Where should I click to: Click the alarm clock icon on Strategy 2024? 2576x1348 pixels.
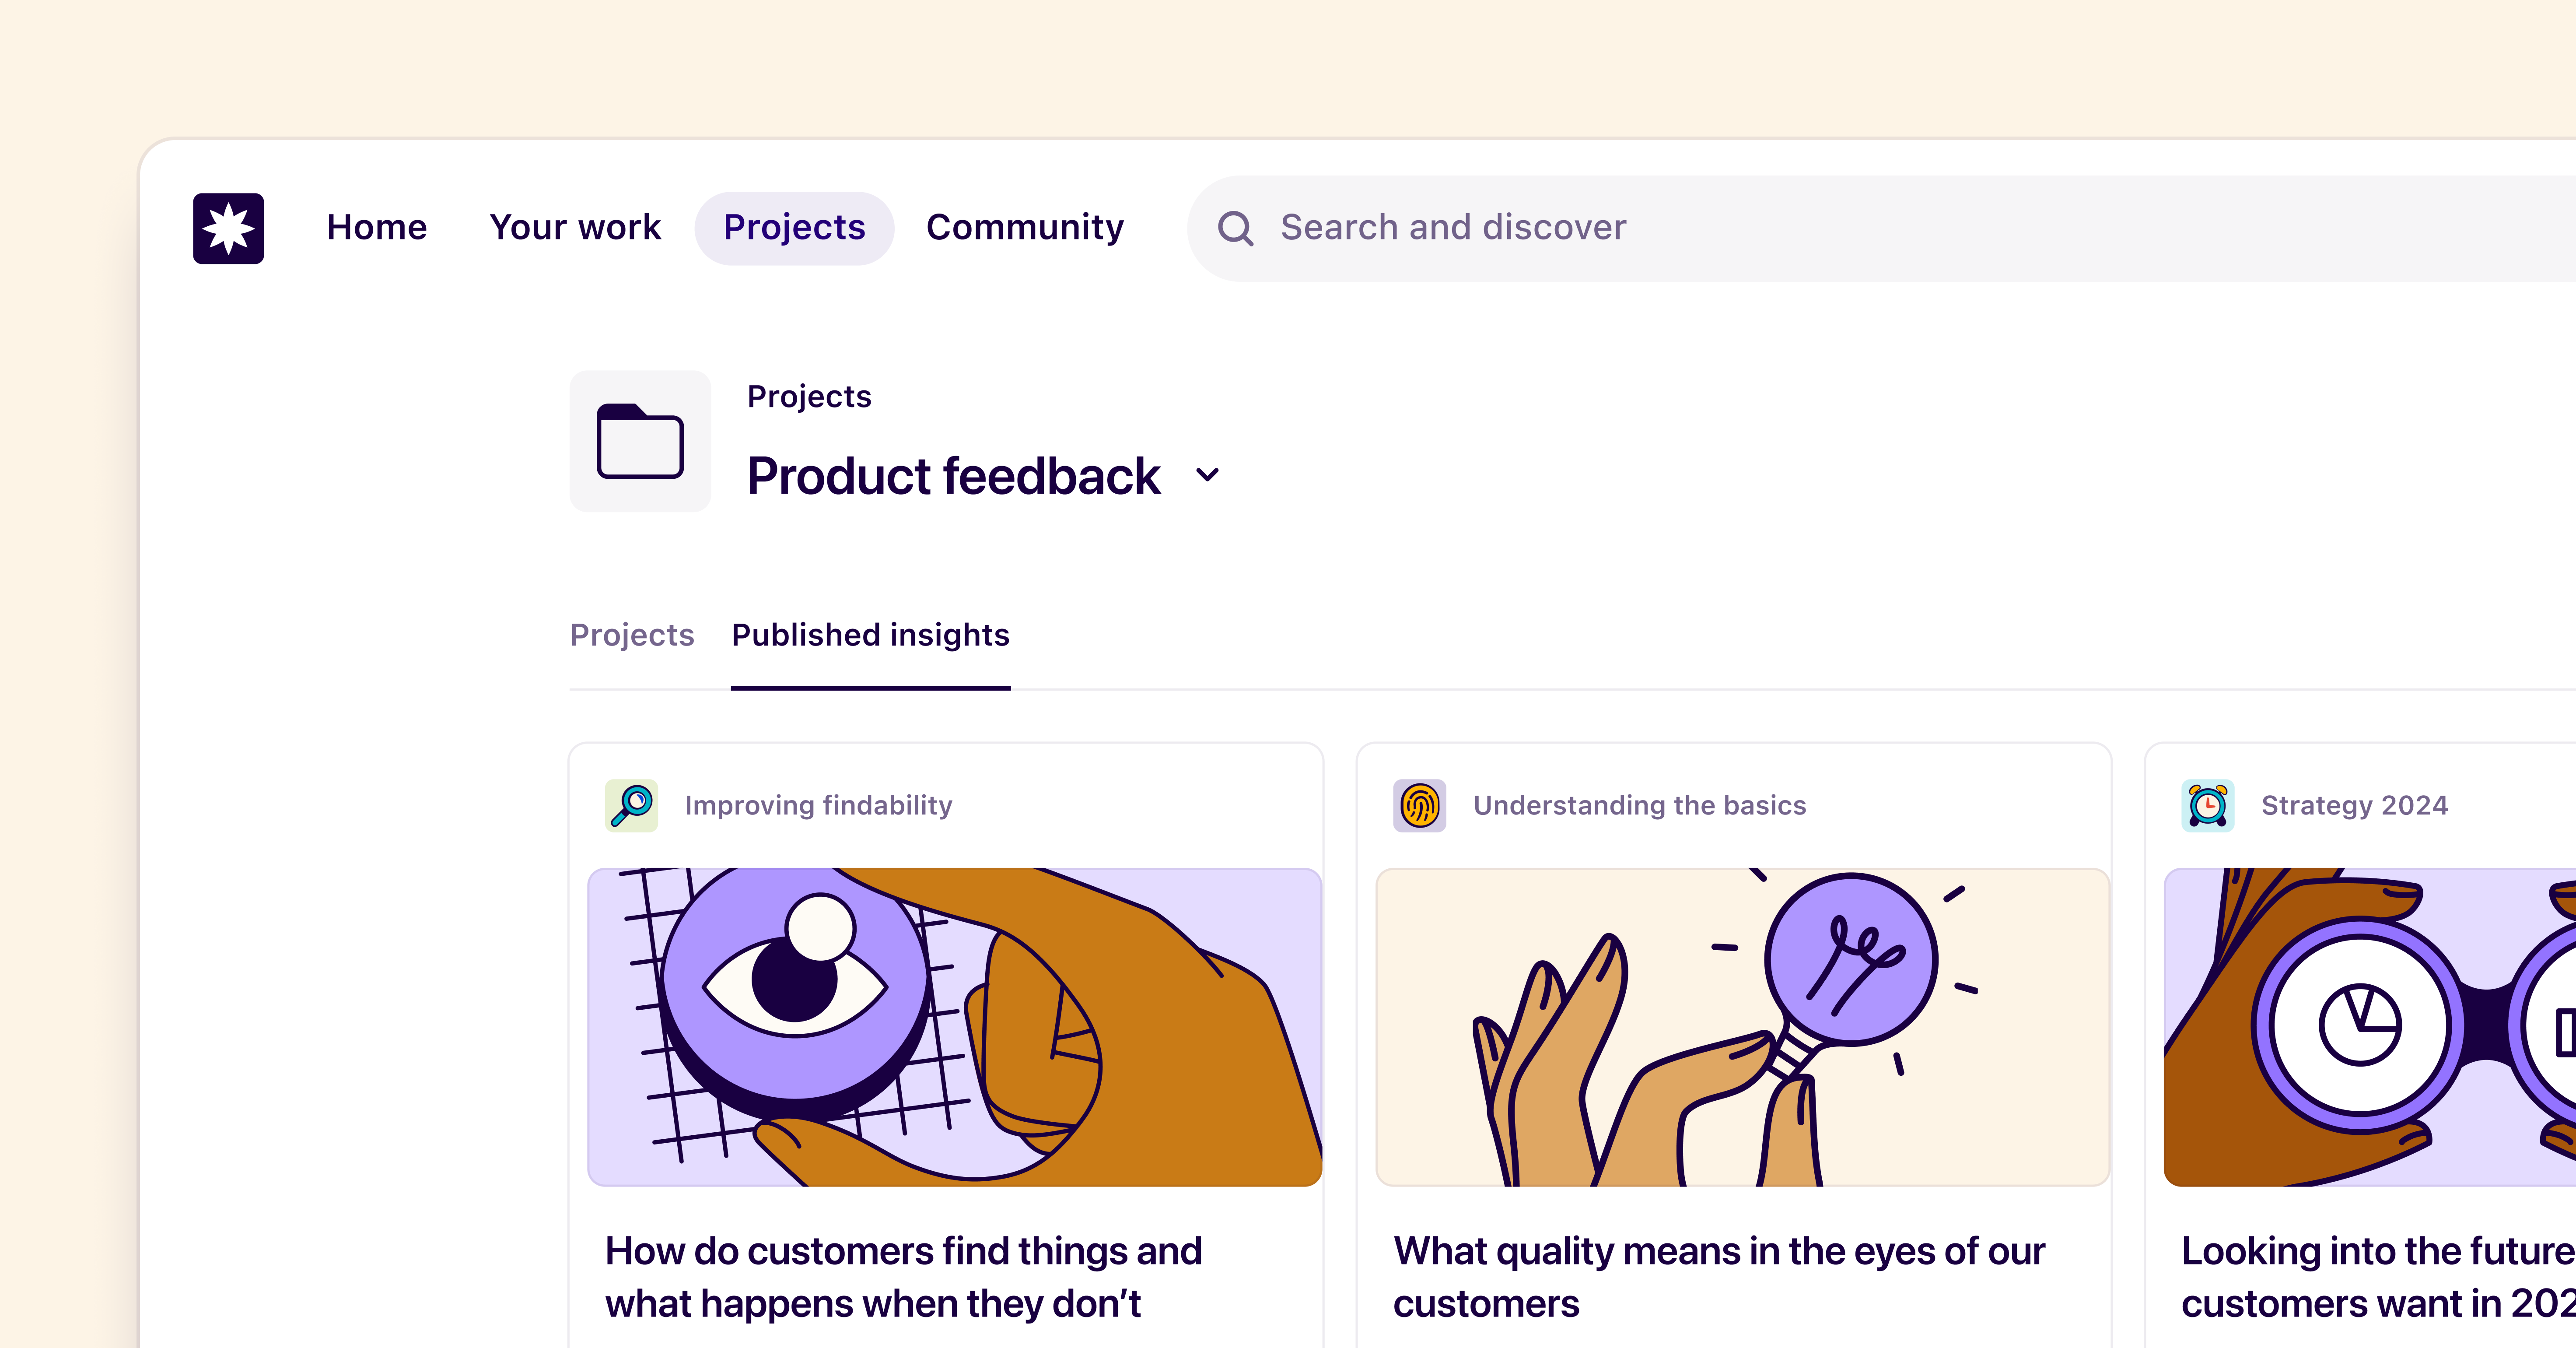2207,805
